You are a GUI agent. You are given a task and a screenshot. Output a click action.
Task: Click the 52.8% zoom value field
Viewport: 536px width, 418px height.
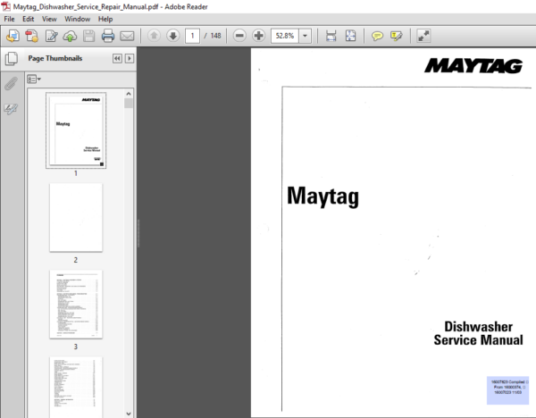[285, 36]
